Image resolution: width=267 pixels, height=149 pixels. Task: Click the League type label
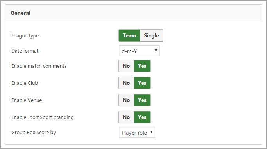point(25,36)
